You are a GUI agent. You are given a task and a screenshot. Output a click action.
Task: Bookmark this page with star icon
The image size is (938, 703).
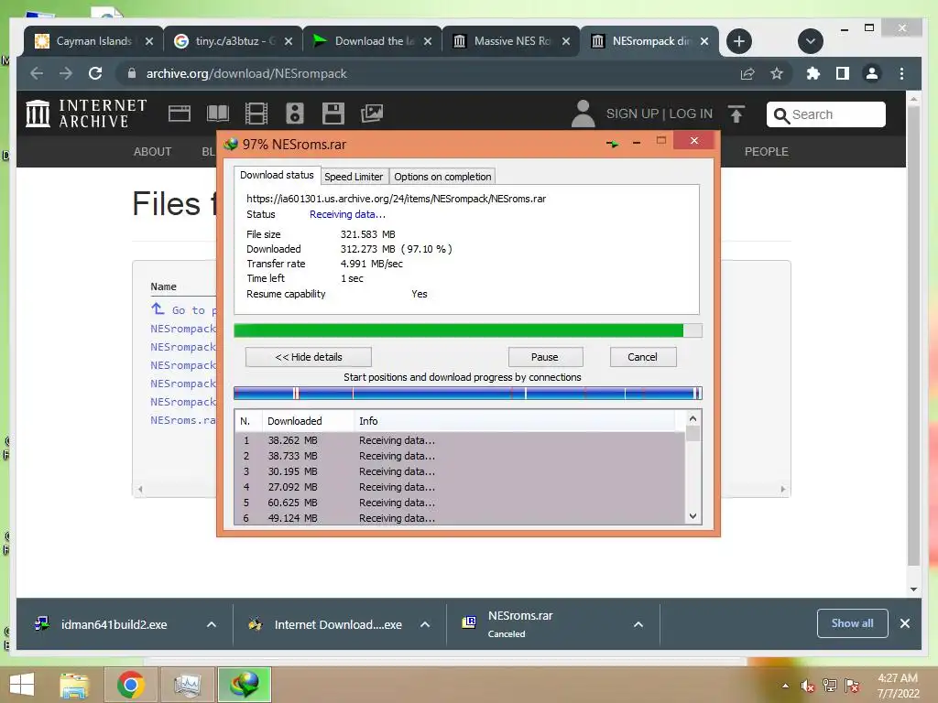(x=777, y=73)
